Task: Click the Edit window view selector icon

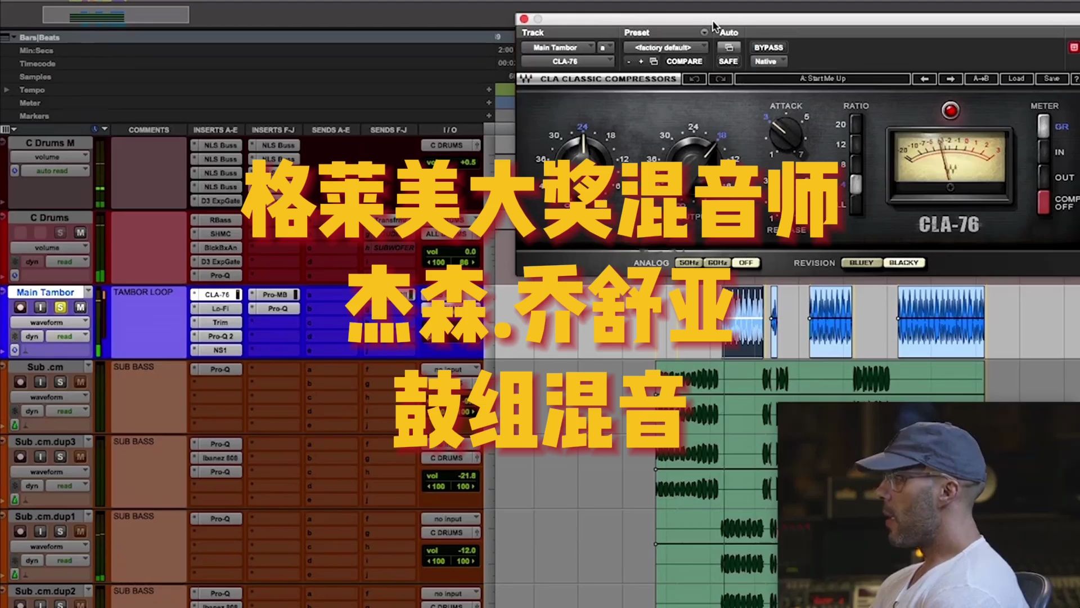Action: [x=6, y=129]
